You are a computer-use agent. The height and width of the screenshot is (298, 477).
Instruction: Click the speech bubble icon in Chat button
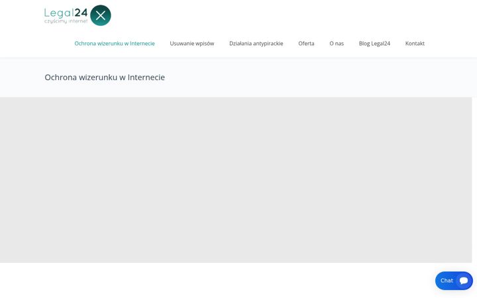[x=464, y=281]
